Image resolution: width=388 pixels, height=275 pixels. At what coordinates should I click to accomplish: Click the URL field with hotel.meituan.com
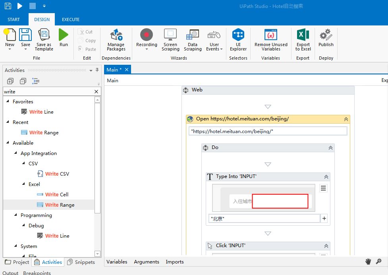268,131
